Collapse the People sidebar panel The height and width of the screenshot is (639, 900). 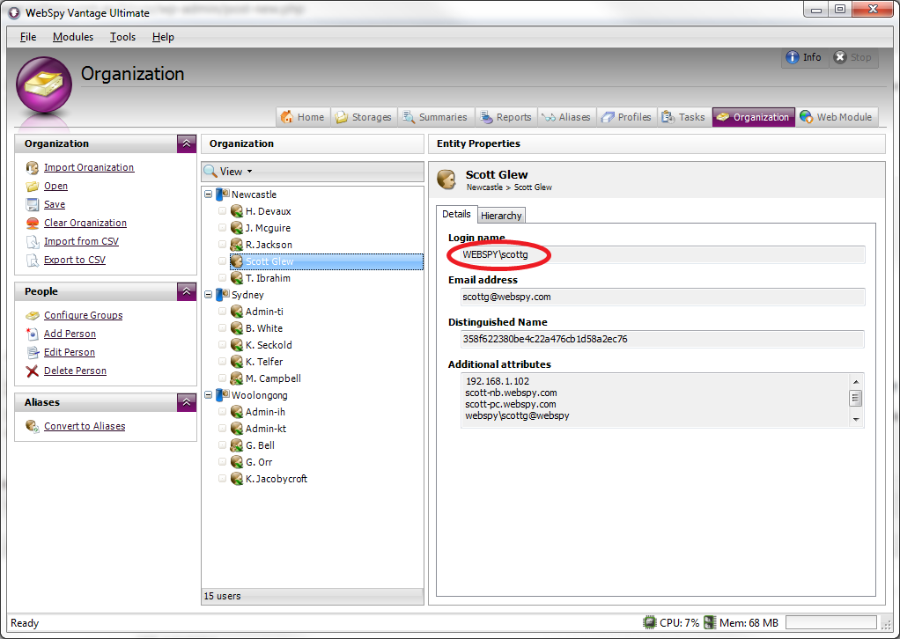[187, 291]
